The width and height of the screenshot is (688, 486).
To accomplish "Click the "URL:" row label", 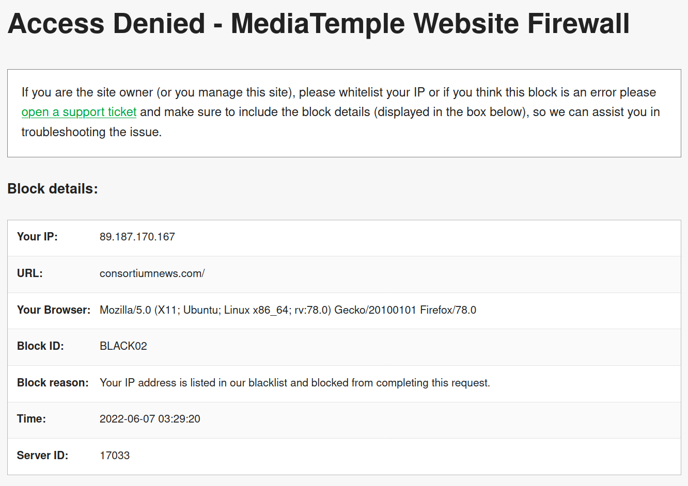I will pyautogui.click(x=30, y=273).
